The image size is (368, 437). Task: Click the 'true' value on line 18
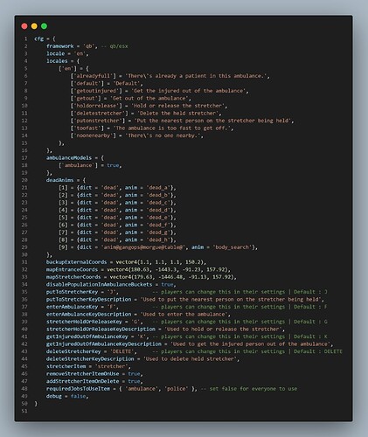(113, 165)
